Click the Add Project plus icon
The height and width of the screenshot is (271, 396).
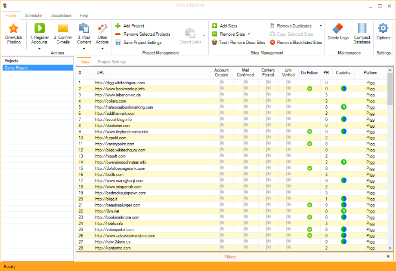click(118, 26)
